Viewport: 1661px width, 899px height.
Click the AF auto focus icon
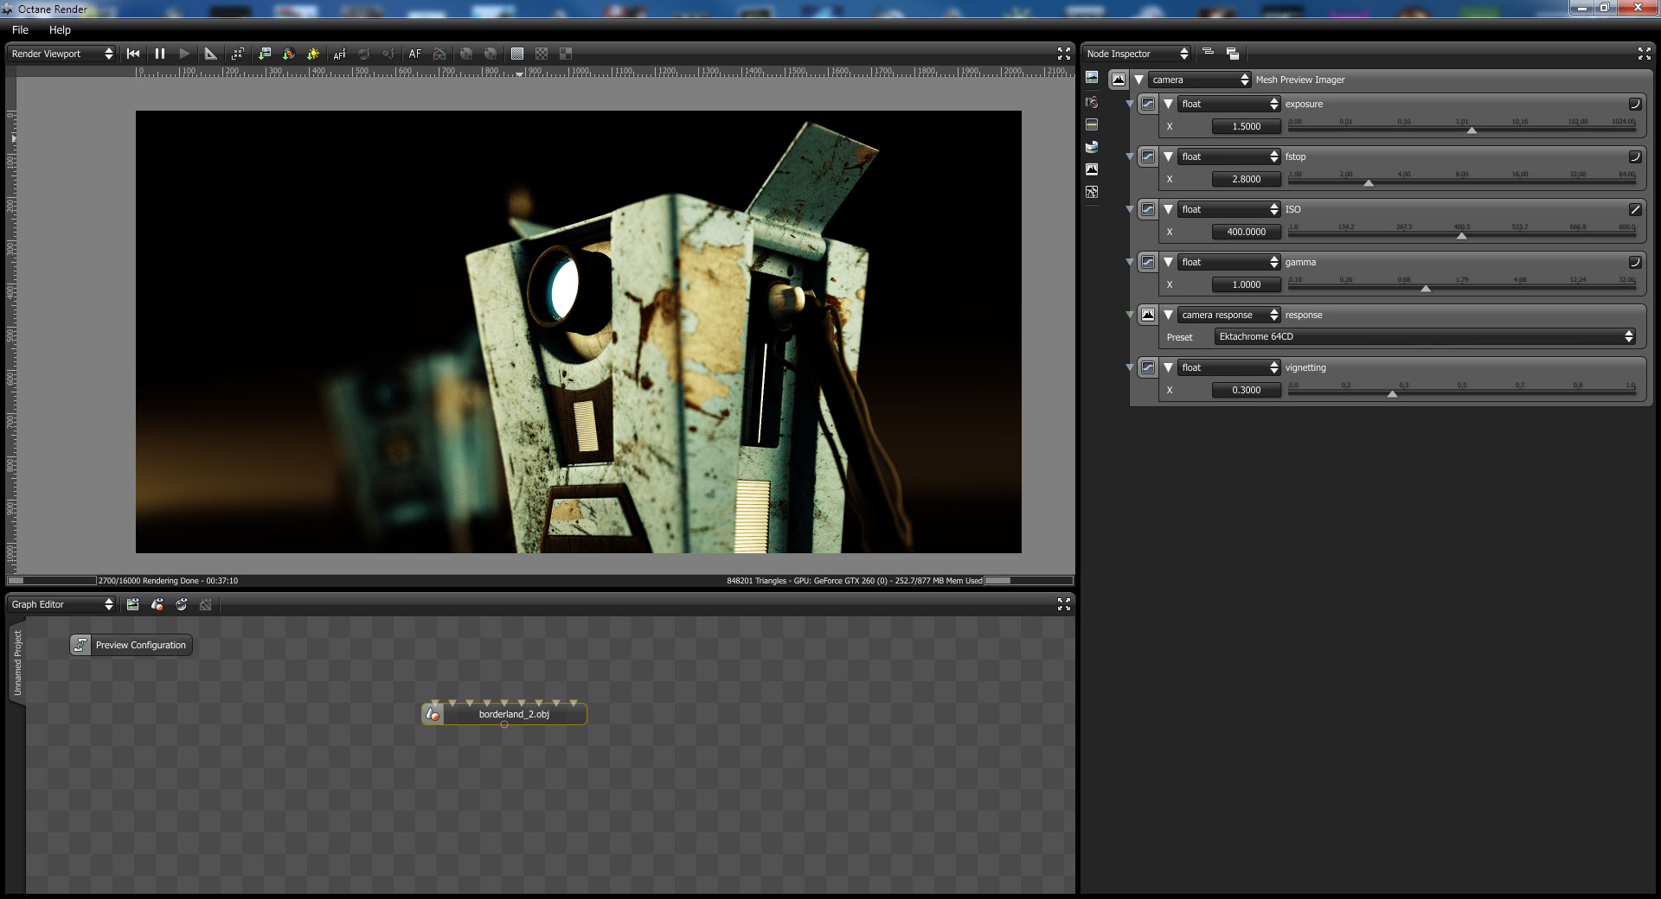pos(415,54)
